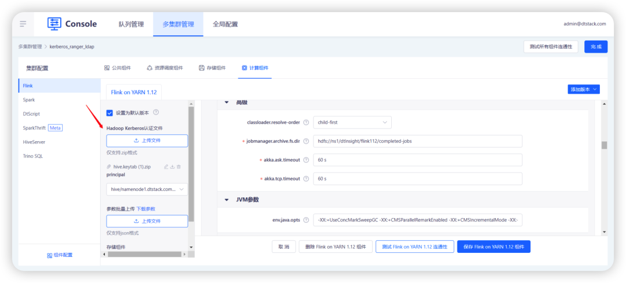
Task: Open 组件配置 at the sidebar bottom
Action: click(60, 255)
